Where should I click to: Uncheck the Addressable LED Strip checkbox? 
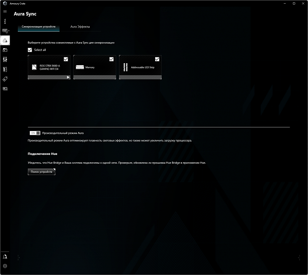pyautogui.click(x=157, y=59)
